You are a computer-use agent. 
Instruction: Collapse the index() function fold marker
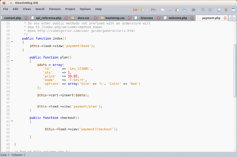pyautogui.click(x=12, y=42)
